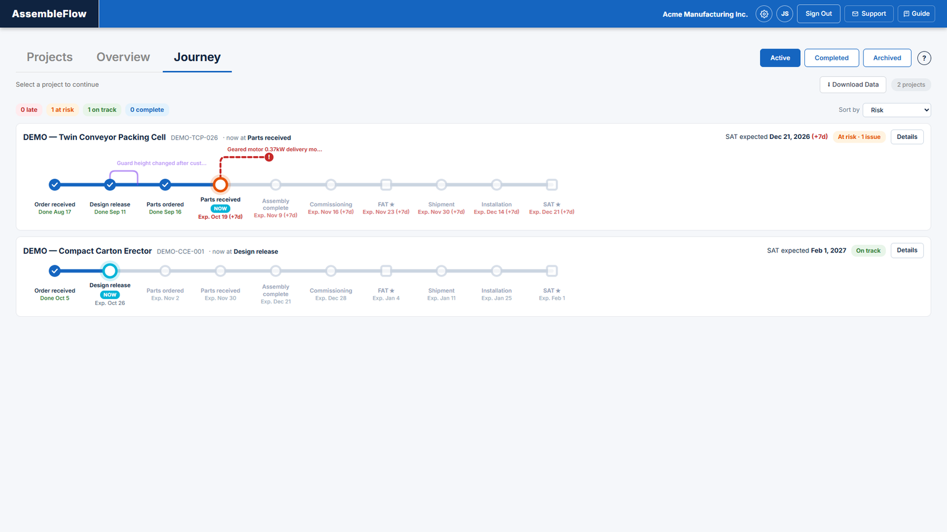Show Archived projects filter
Image resolution: width=947 pixels, height=532 pixels.
[x=887, y=58]
